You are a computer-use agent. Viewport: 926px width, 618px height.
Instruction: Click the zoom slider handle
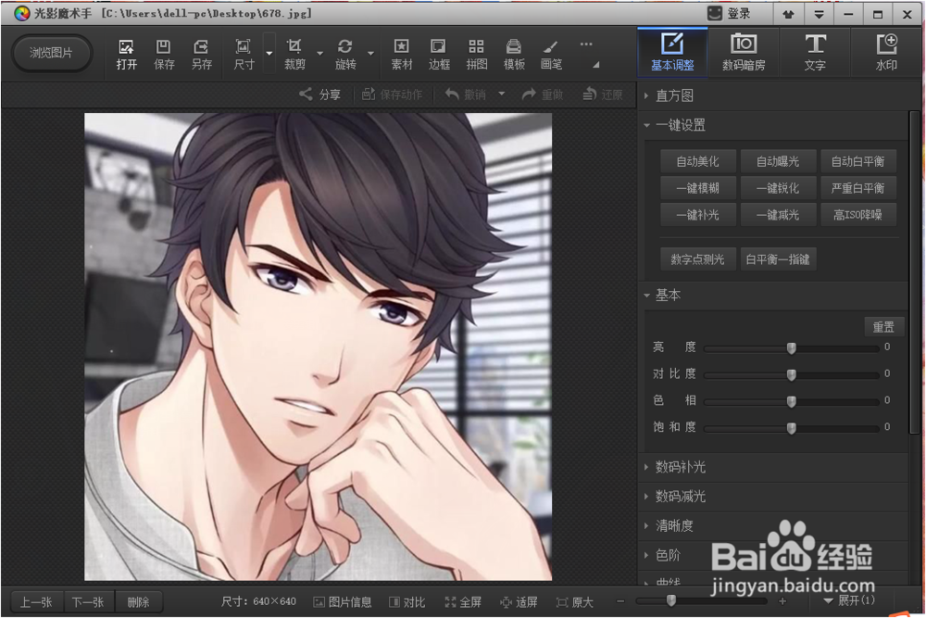(670, 601)
